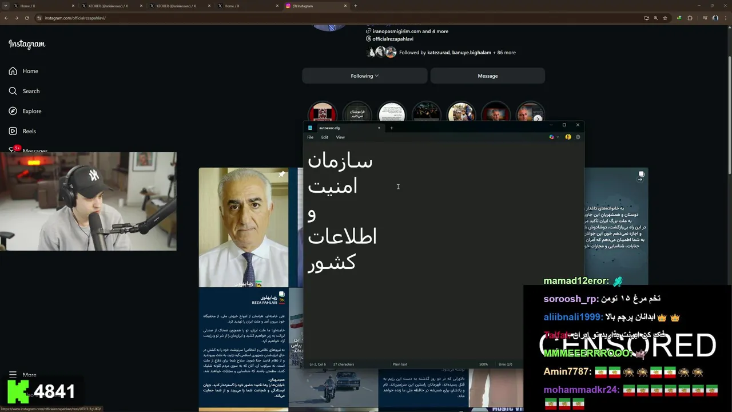Click the zoom magnifier in address bar

point(656,18)
